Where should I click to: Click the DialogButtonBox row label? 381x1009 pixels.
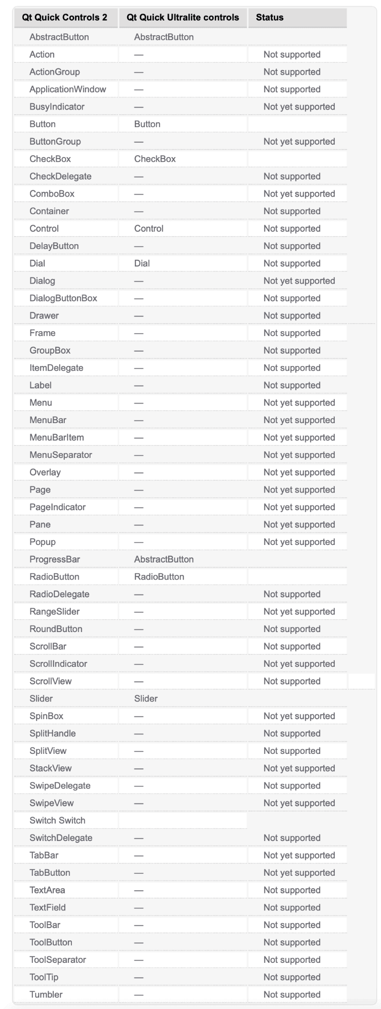tap(63, 298)
